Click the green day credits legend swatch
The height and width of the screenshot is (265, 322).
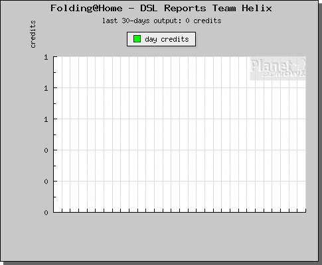137,39
